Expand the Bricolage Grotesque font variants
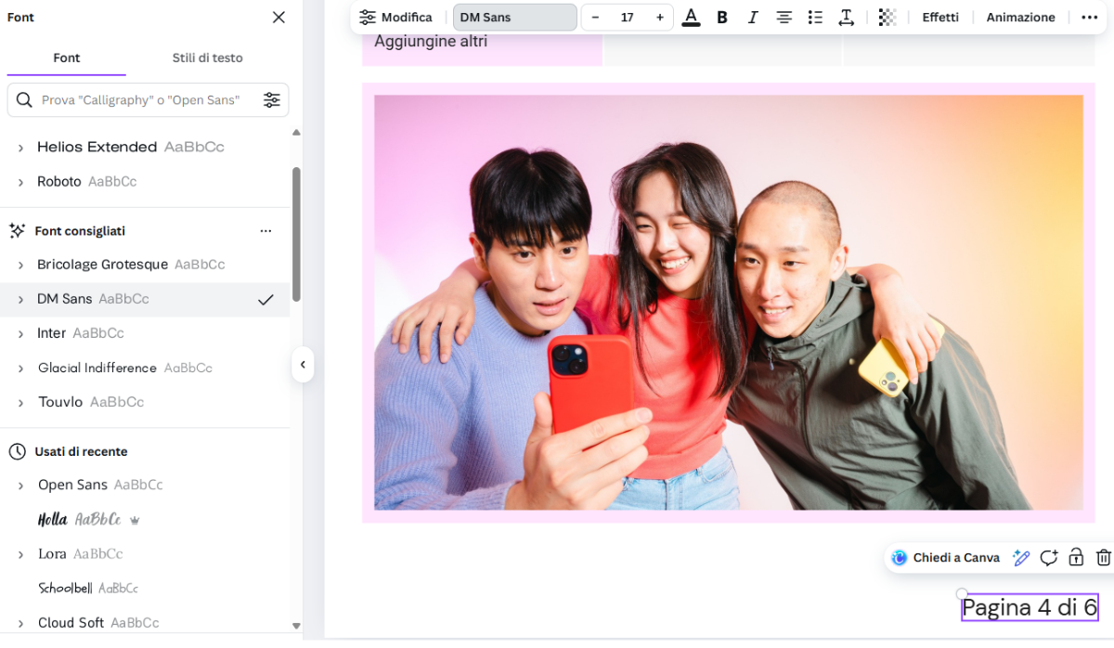 click(20, 266)
